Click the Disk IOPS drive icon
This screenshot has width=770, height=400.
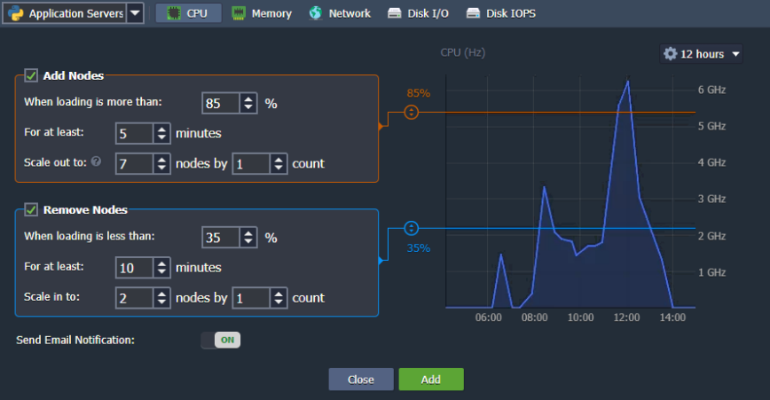click(x=473, y=13)
